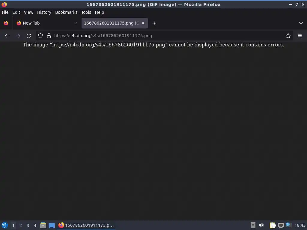The height and width of the screenshot is (230, 307).
Task: Switch to workspace 3
Action: pos(28,226)
